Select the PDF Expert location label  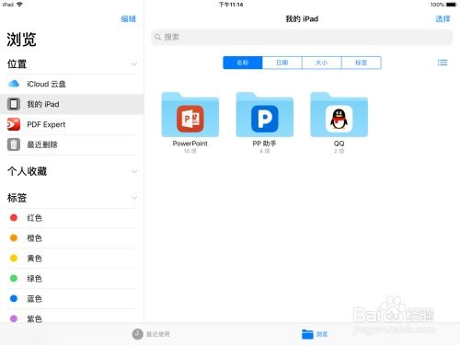46,124
